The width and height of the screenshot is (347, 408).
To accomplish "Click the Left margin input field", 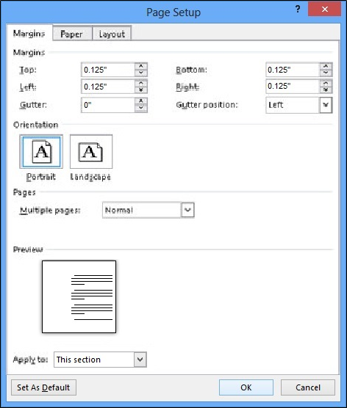I will click(108, 87).
